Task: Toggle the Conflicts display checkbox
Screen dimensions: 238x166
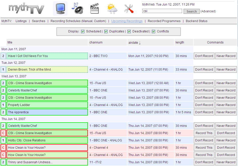Action: tap(153, 31)
